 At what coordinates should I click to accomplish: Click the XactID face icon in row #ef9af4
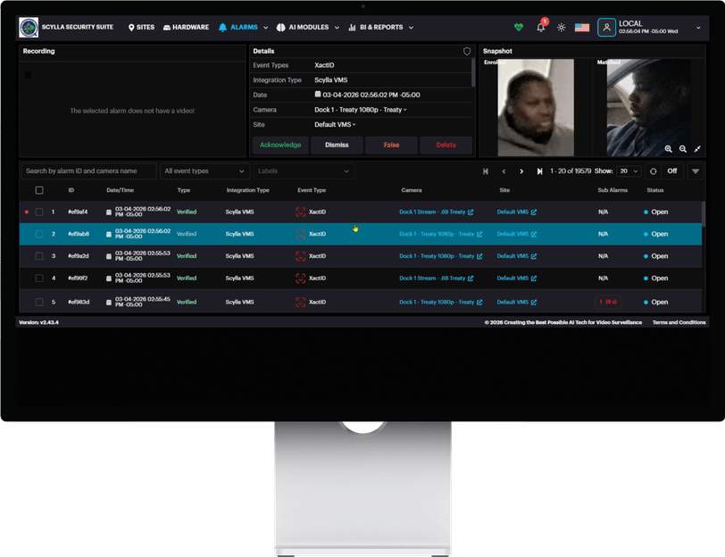pos(301,212)
